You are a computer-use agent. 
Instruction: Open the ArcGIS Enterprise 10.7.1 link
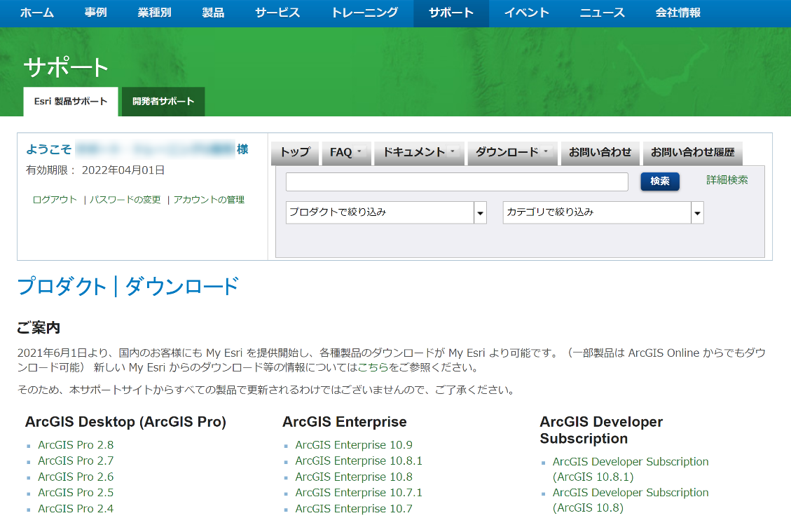pos(359,493)
